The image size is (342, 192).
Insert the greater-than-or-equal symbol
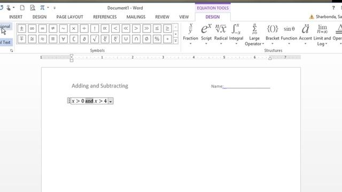(x=167, y=28)
